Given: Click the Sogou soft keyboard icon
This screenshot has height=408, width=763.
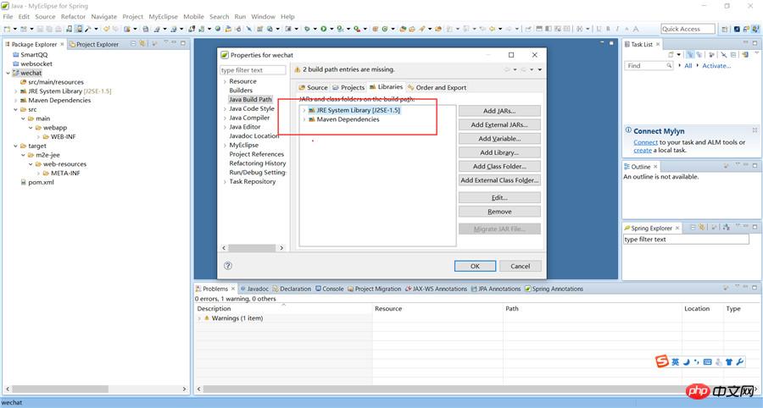Looking at the screenshot, I should coord(708,361).
